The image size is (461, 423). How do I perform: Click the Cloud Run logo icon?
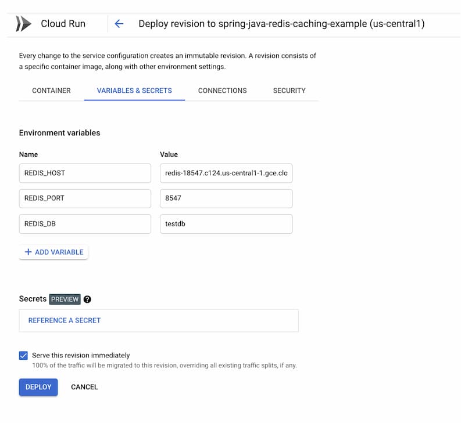point(23,24)
